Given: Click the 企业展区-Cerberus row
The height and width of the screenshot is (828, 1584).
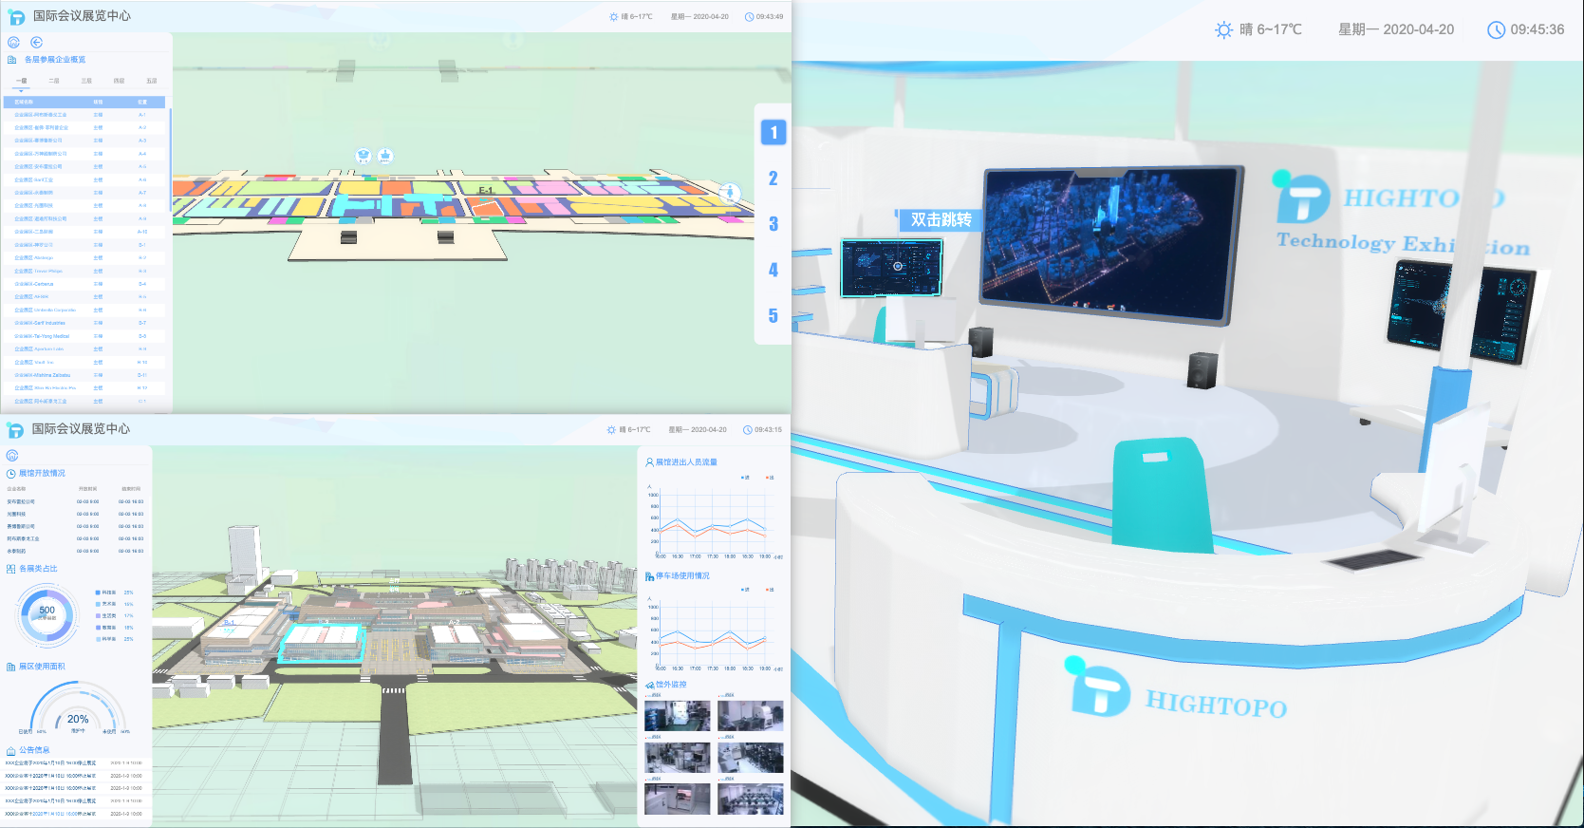Looking at the screenshot, I should coord(84,284).
